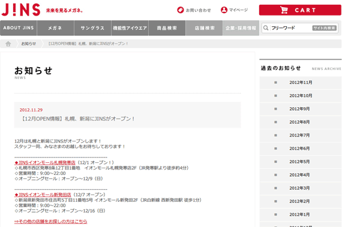
Task: Open the 企業・採用情報 menu
Action: tap(241, 28)
